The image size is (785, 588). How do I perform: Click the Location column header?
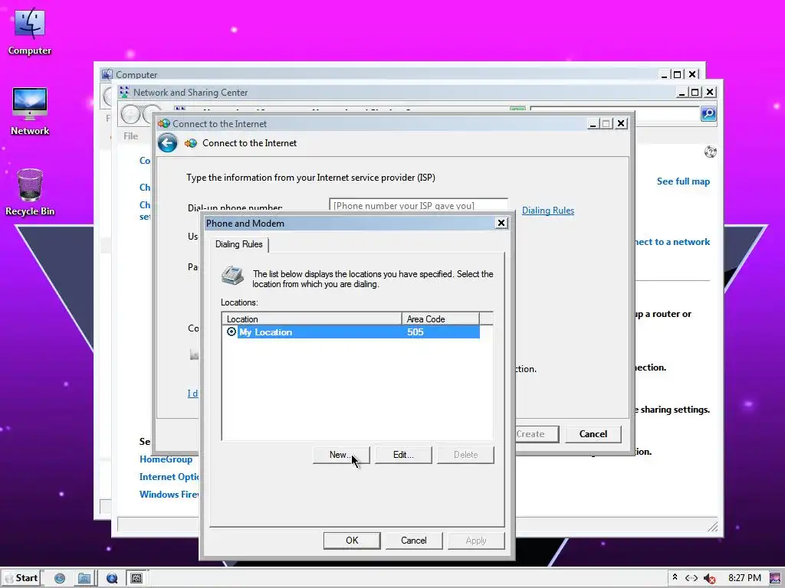pyautogui.click(x=312, y=319)
